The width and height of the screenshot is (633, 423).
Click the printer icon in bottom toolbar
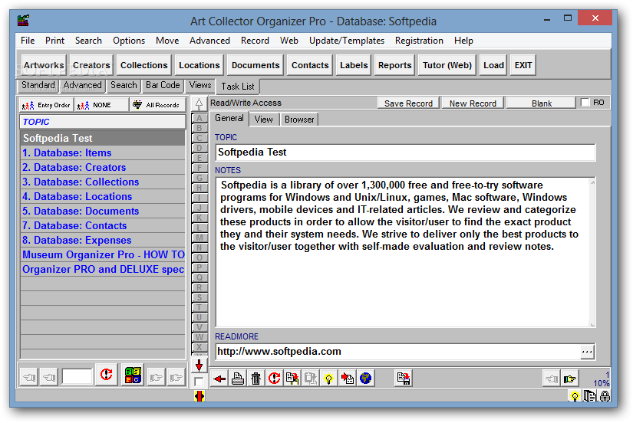click(238, 379)
